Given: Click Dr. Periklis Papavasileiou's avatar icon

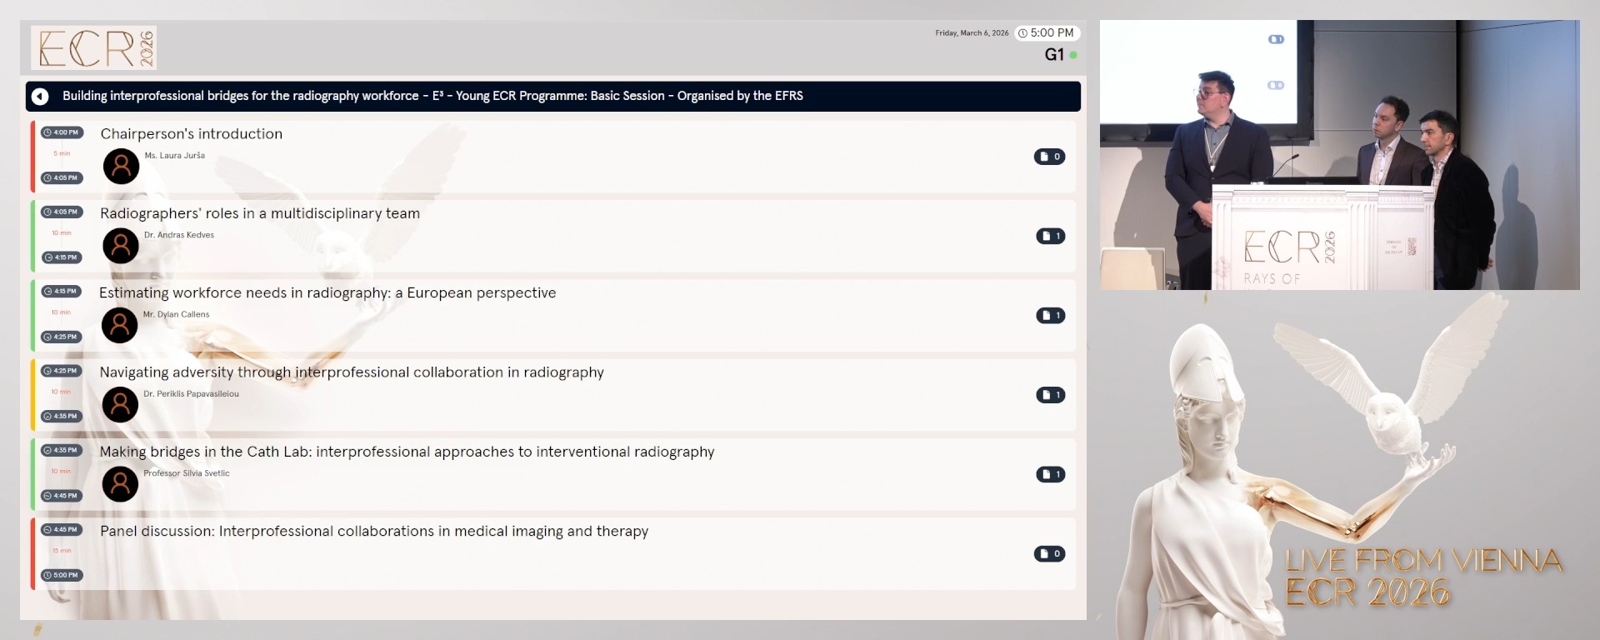Looking at the screenshot, I should pyautogui.click(x=120, y=404).
